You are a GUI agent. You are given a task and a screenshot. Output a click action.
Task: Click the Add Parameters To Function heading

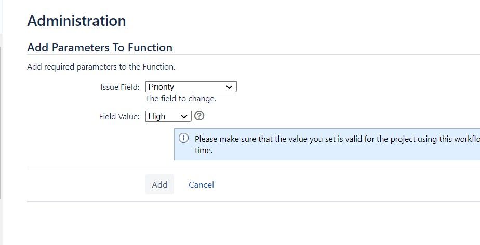pos(100,47)
